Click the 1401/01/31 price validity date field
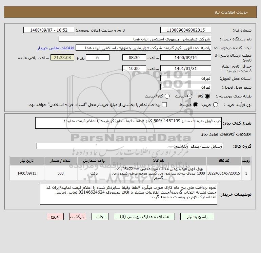 coord(186,68)
